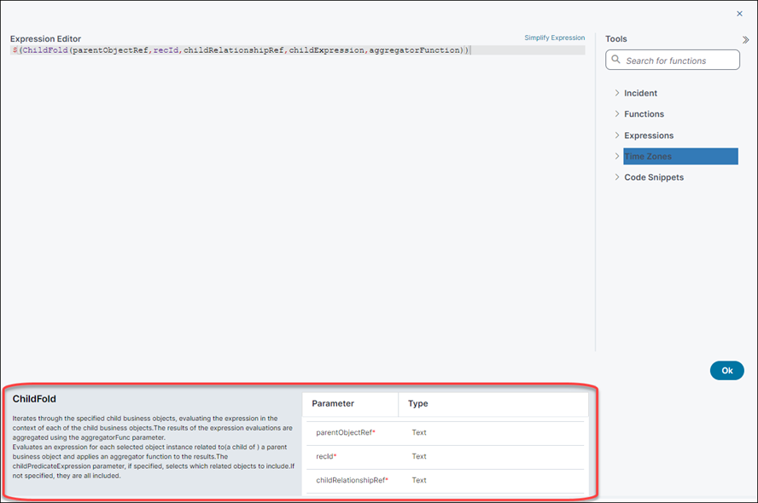This screenshot has width=758, height=503.
Task: Expand the Expressions category chevron
Action: [616, 136]
